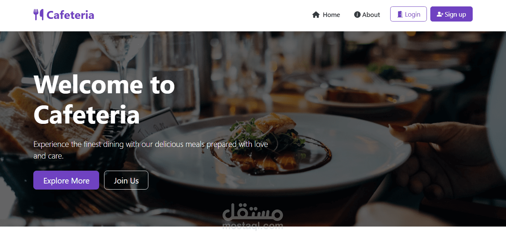Select the Login button label
506x236 pixels.
click(x=413, y=14)
